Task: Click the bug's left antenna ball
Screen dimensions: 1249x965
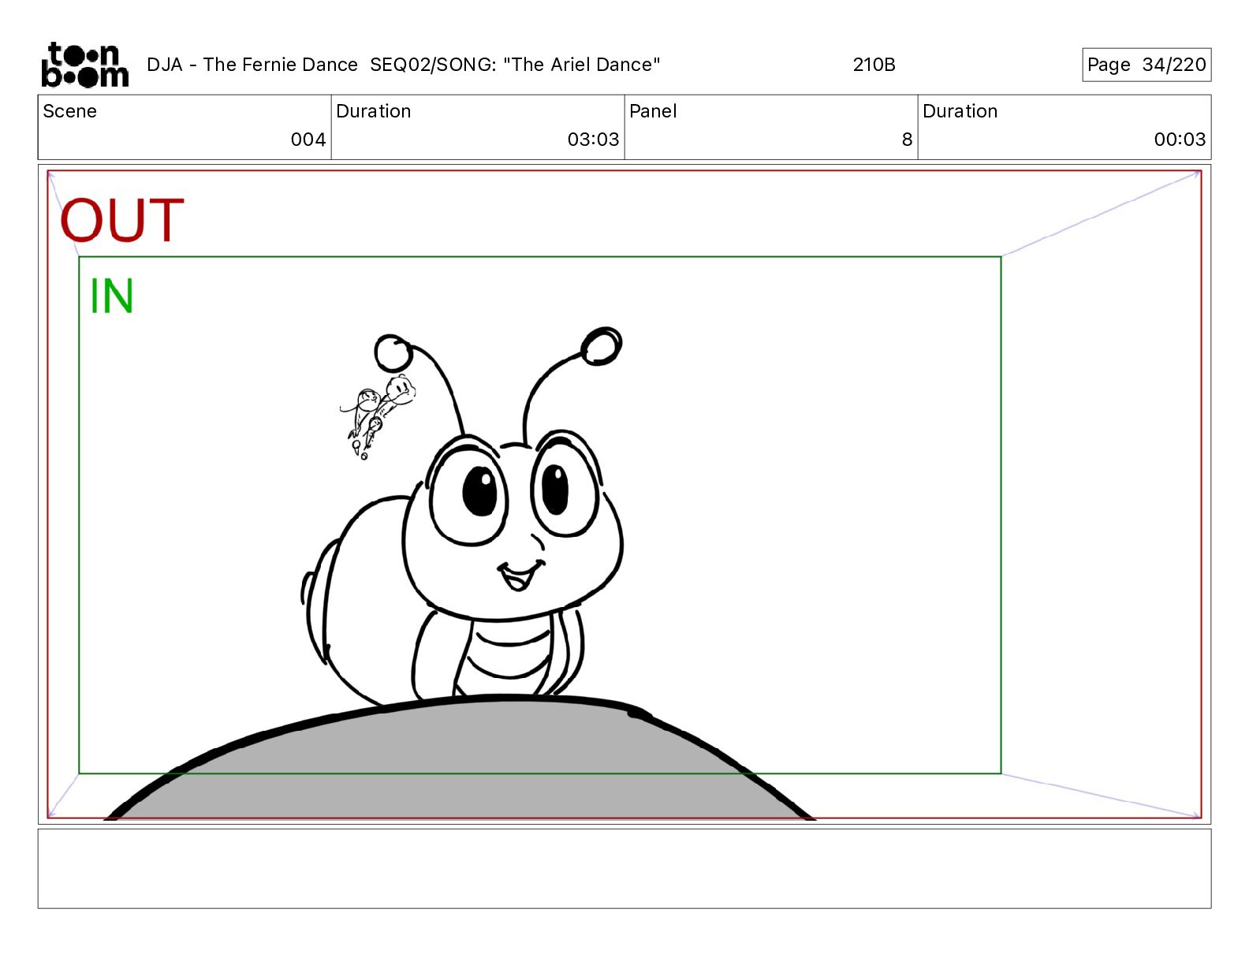Action: click(x=392, y=353)
